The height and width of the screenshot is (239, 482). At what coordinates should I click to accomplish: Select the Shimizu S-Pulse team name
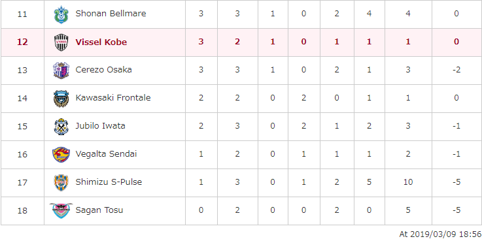point(109,182)
